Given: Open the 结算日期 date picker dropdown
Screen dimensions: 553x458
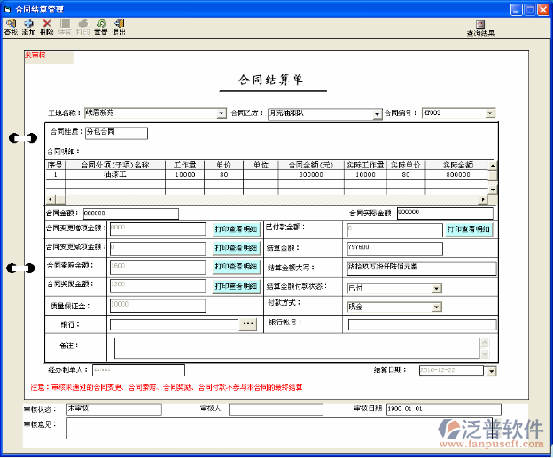Looking at the screenshot, I should [x=489, y=370].
